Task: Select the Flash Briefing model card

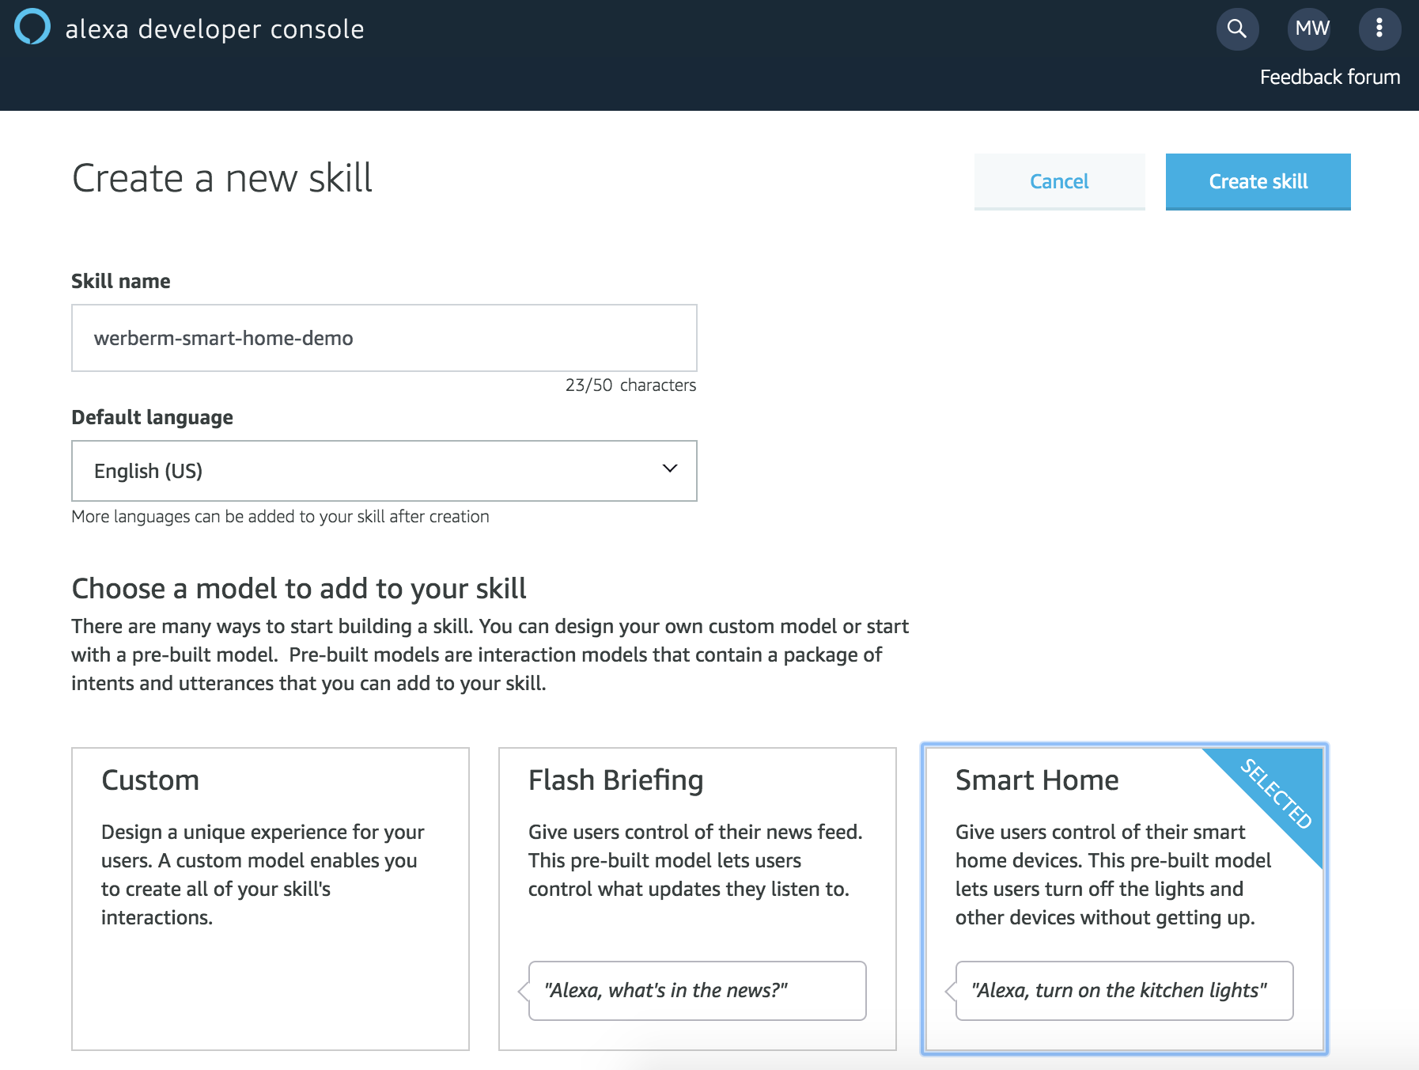Action: (x=698, y=899)
